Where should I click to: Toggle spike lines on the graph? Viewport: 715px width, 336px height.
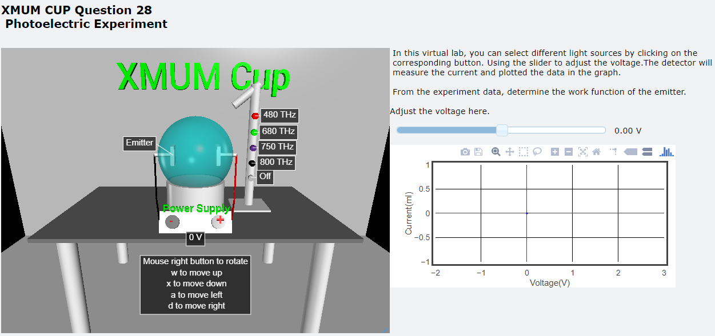click(613, 152)
